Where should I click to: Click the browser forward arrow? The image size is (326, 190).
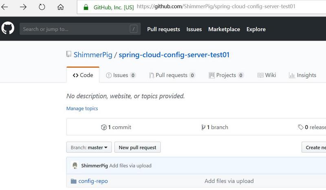tap(23, 7)
